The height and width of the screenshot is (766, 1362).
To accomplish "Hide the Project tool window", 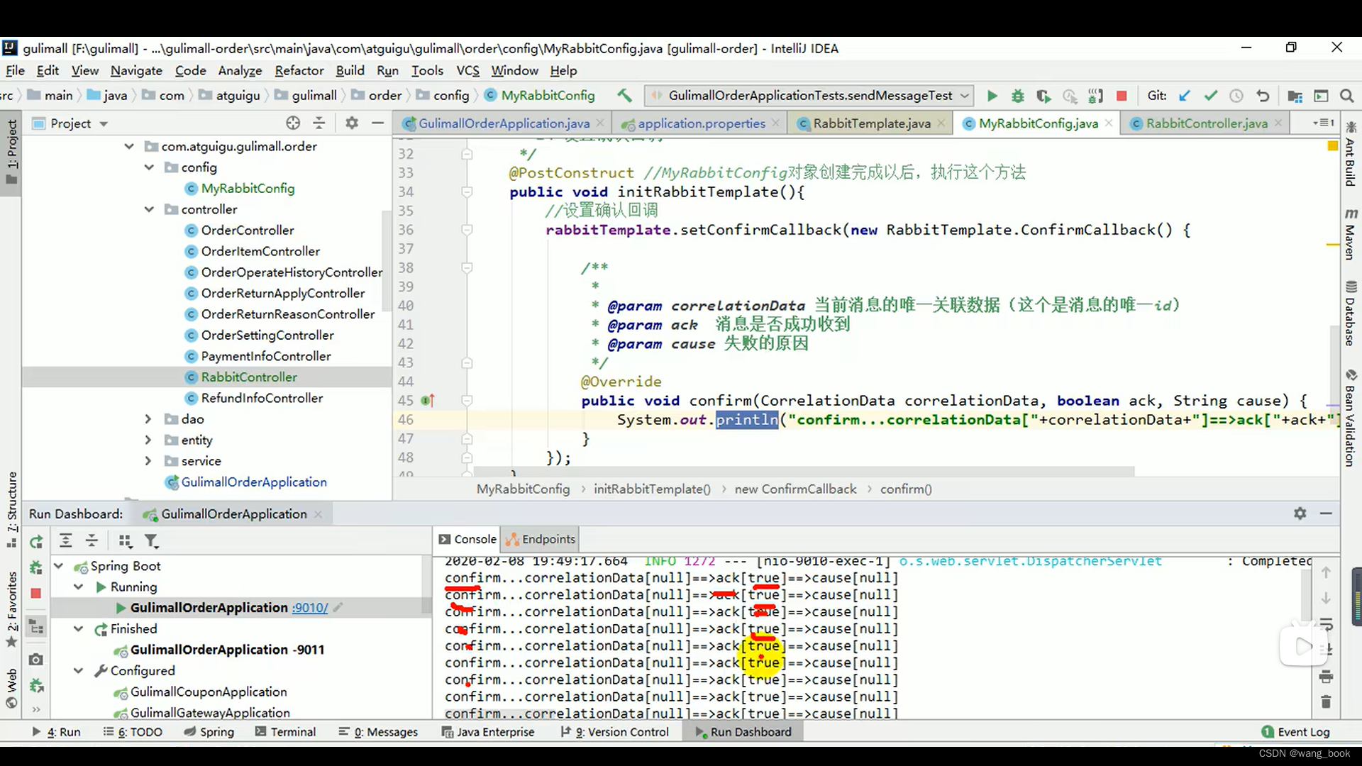I will 378,123.
